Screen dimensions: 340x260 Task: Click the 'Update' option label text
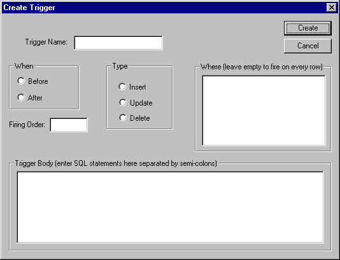pyautogui.click(x=141, y=103)
